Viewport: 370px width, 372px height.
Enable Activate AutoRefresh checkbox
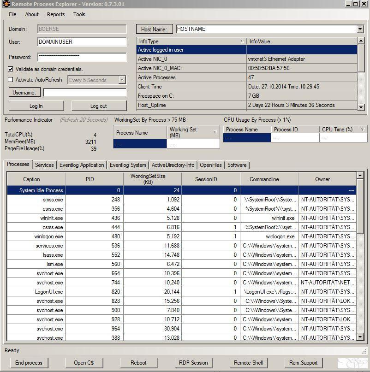[x=11, y=80]
